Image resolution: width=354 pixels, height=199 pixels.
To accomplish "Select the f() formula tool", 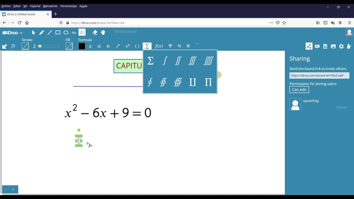I will (x=82, y=33).
